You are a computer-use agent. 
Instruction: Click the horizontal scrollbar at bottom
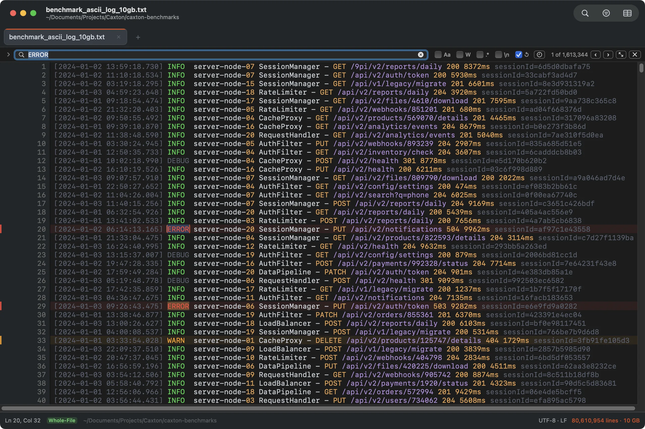coord(318,408)
